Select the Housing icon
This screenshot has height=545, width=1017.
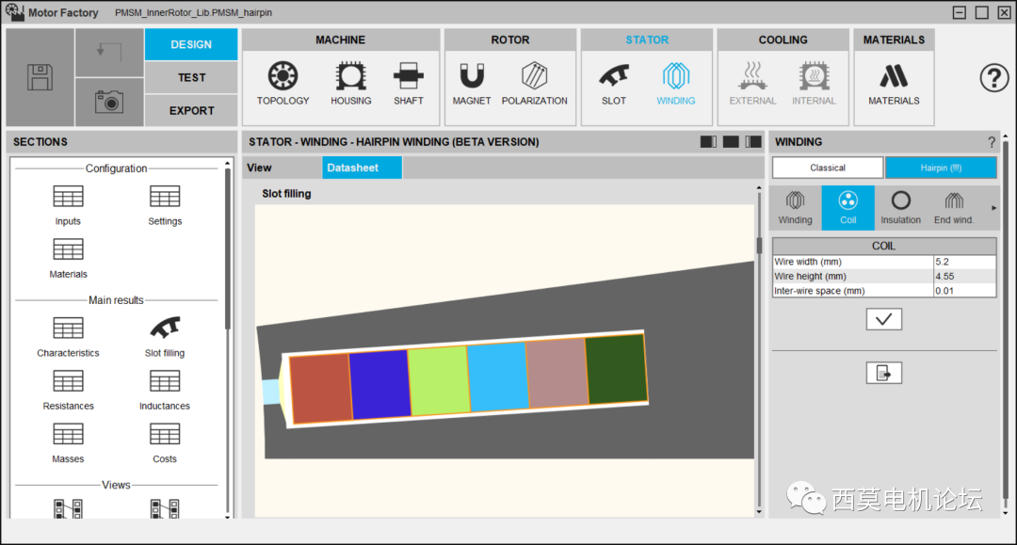tap(351, 84)
